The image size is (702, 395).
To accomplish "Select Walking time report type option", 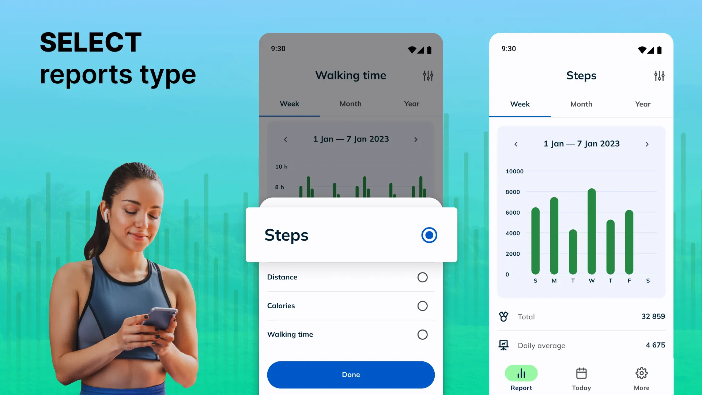I will click(x=422, y=334).
